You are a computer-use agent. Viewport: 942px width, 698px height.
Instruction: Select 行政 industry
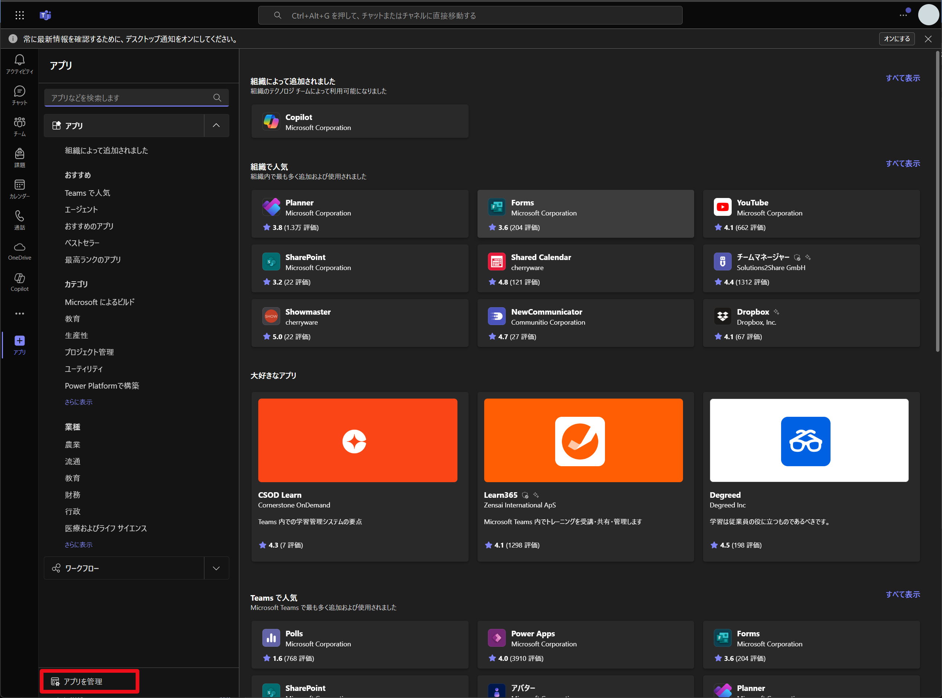[x=72, y=511]
